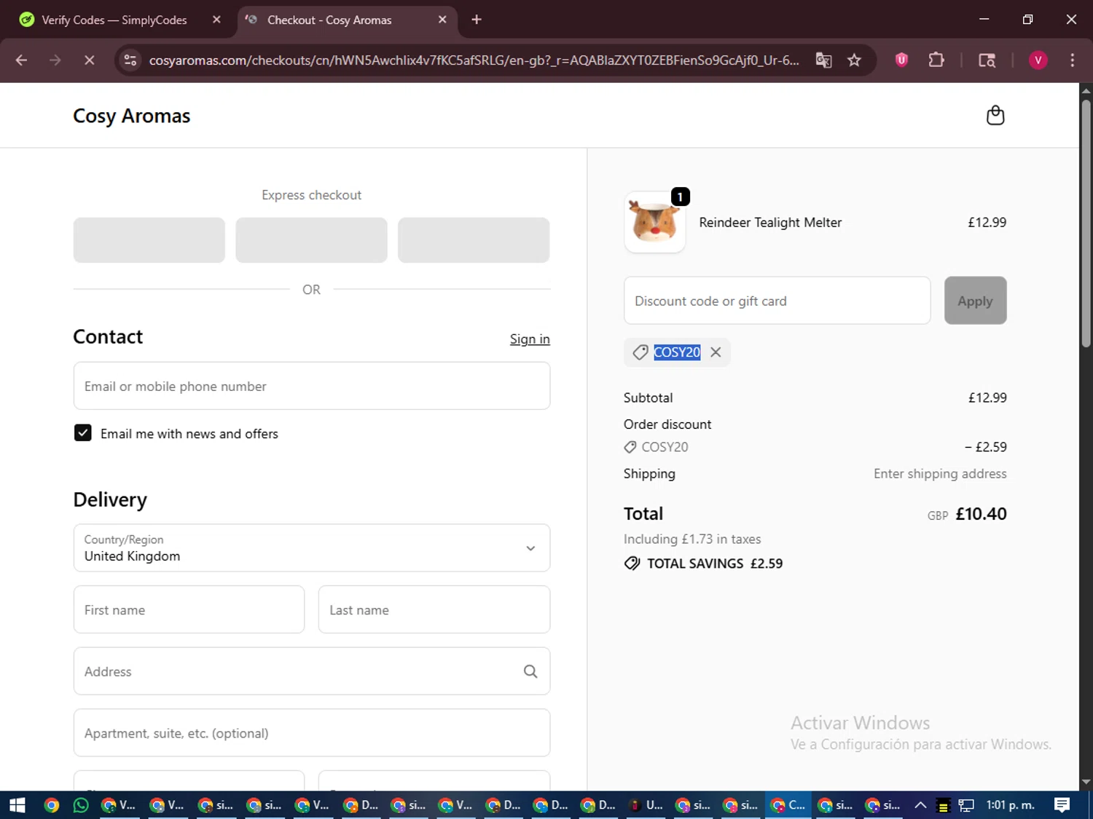1093x819 pixels.
Task: Go forward with the browser arrow
Action: click(55, 60)
